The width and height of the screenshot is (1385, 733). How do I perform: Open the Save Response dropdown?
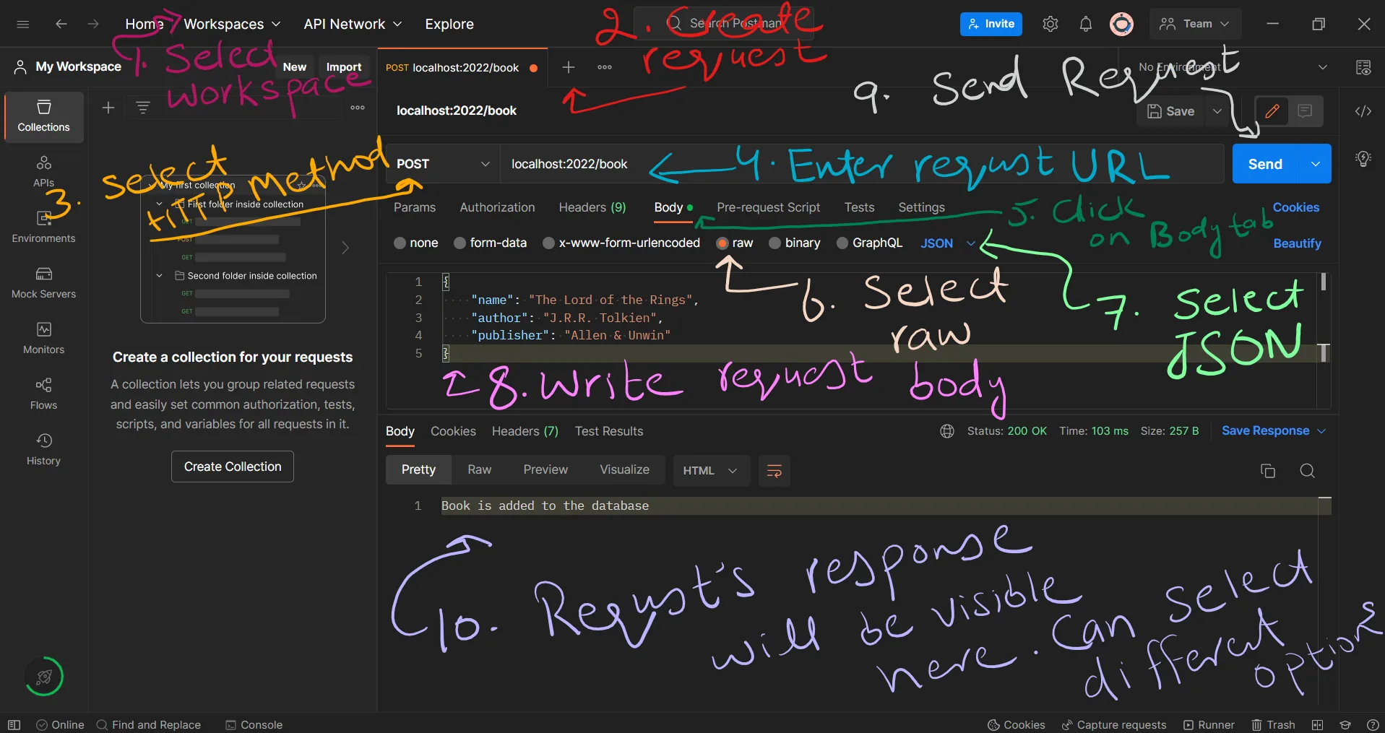pos(1274,431)
